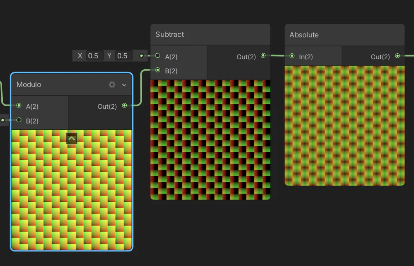
Task: Click the Absolute node preview thumbnail
Action: tap(345, 126)
